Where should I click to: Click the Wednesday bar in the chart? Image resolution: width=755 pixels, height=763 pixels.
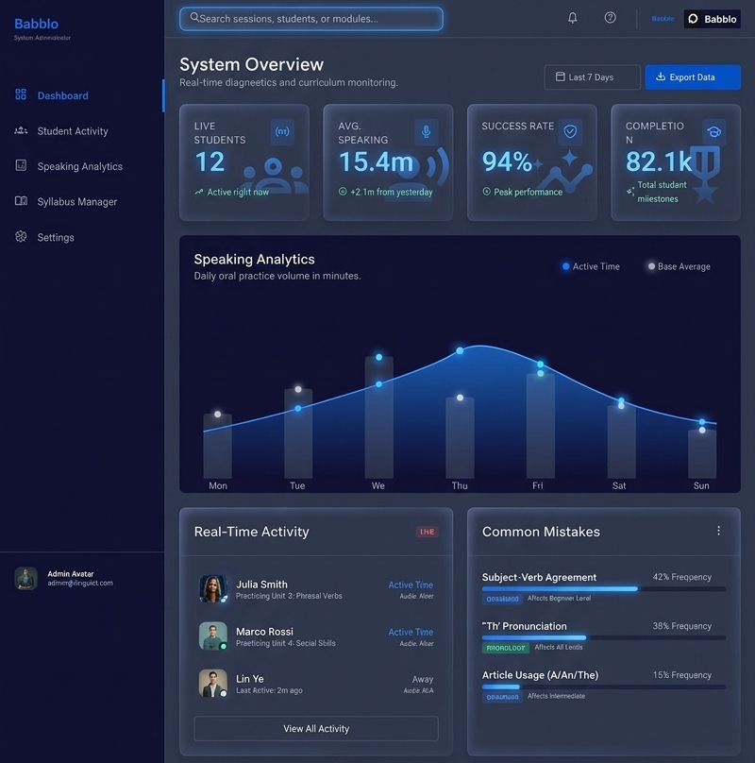click(x=379, y=417)
